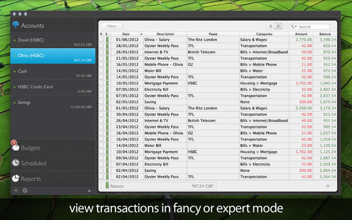This screenshot has width=352, height=220.
Task: Tick reconcile checkbox for 01/06/2012 Olivia Salary
Action: tap(101, 40)
